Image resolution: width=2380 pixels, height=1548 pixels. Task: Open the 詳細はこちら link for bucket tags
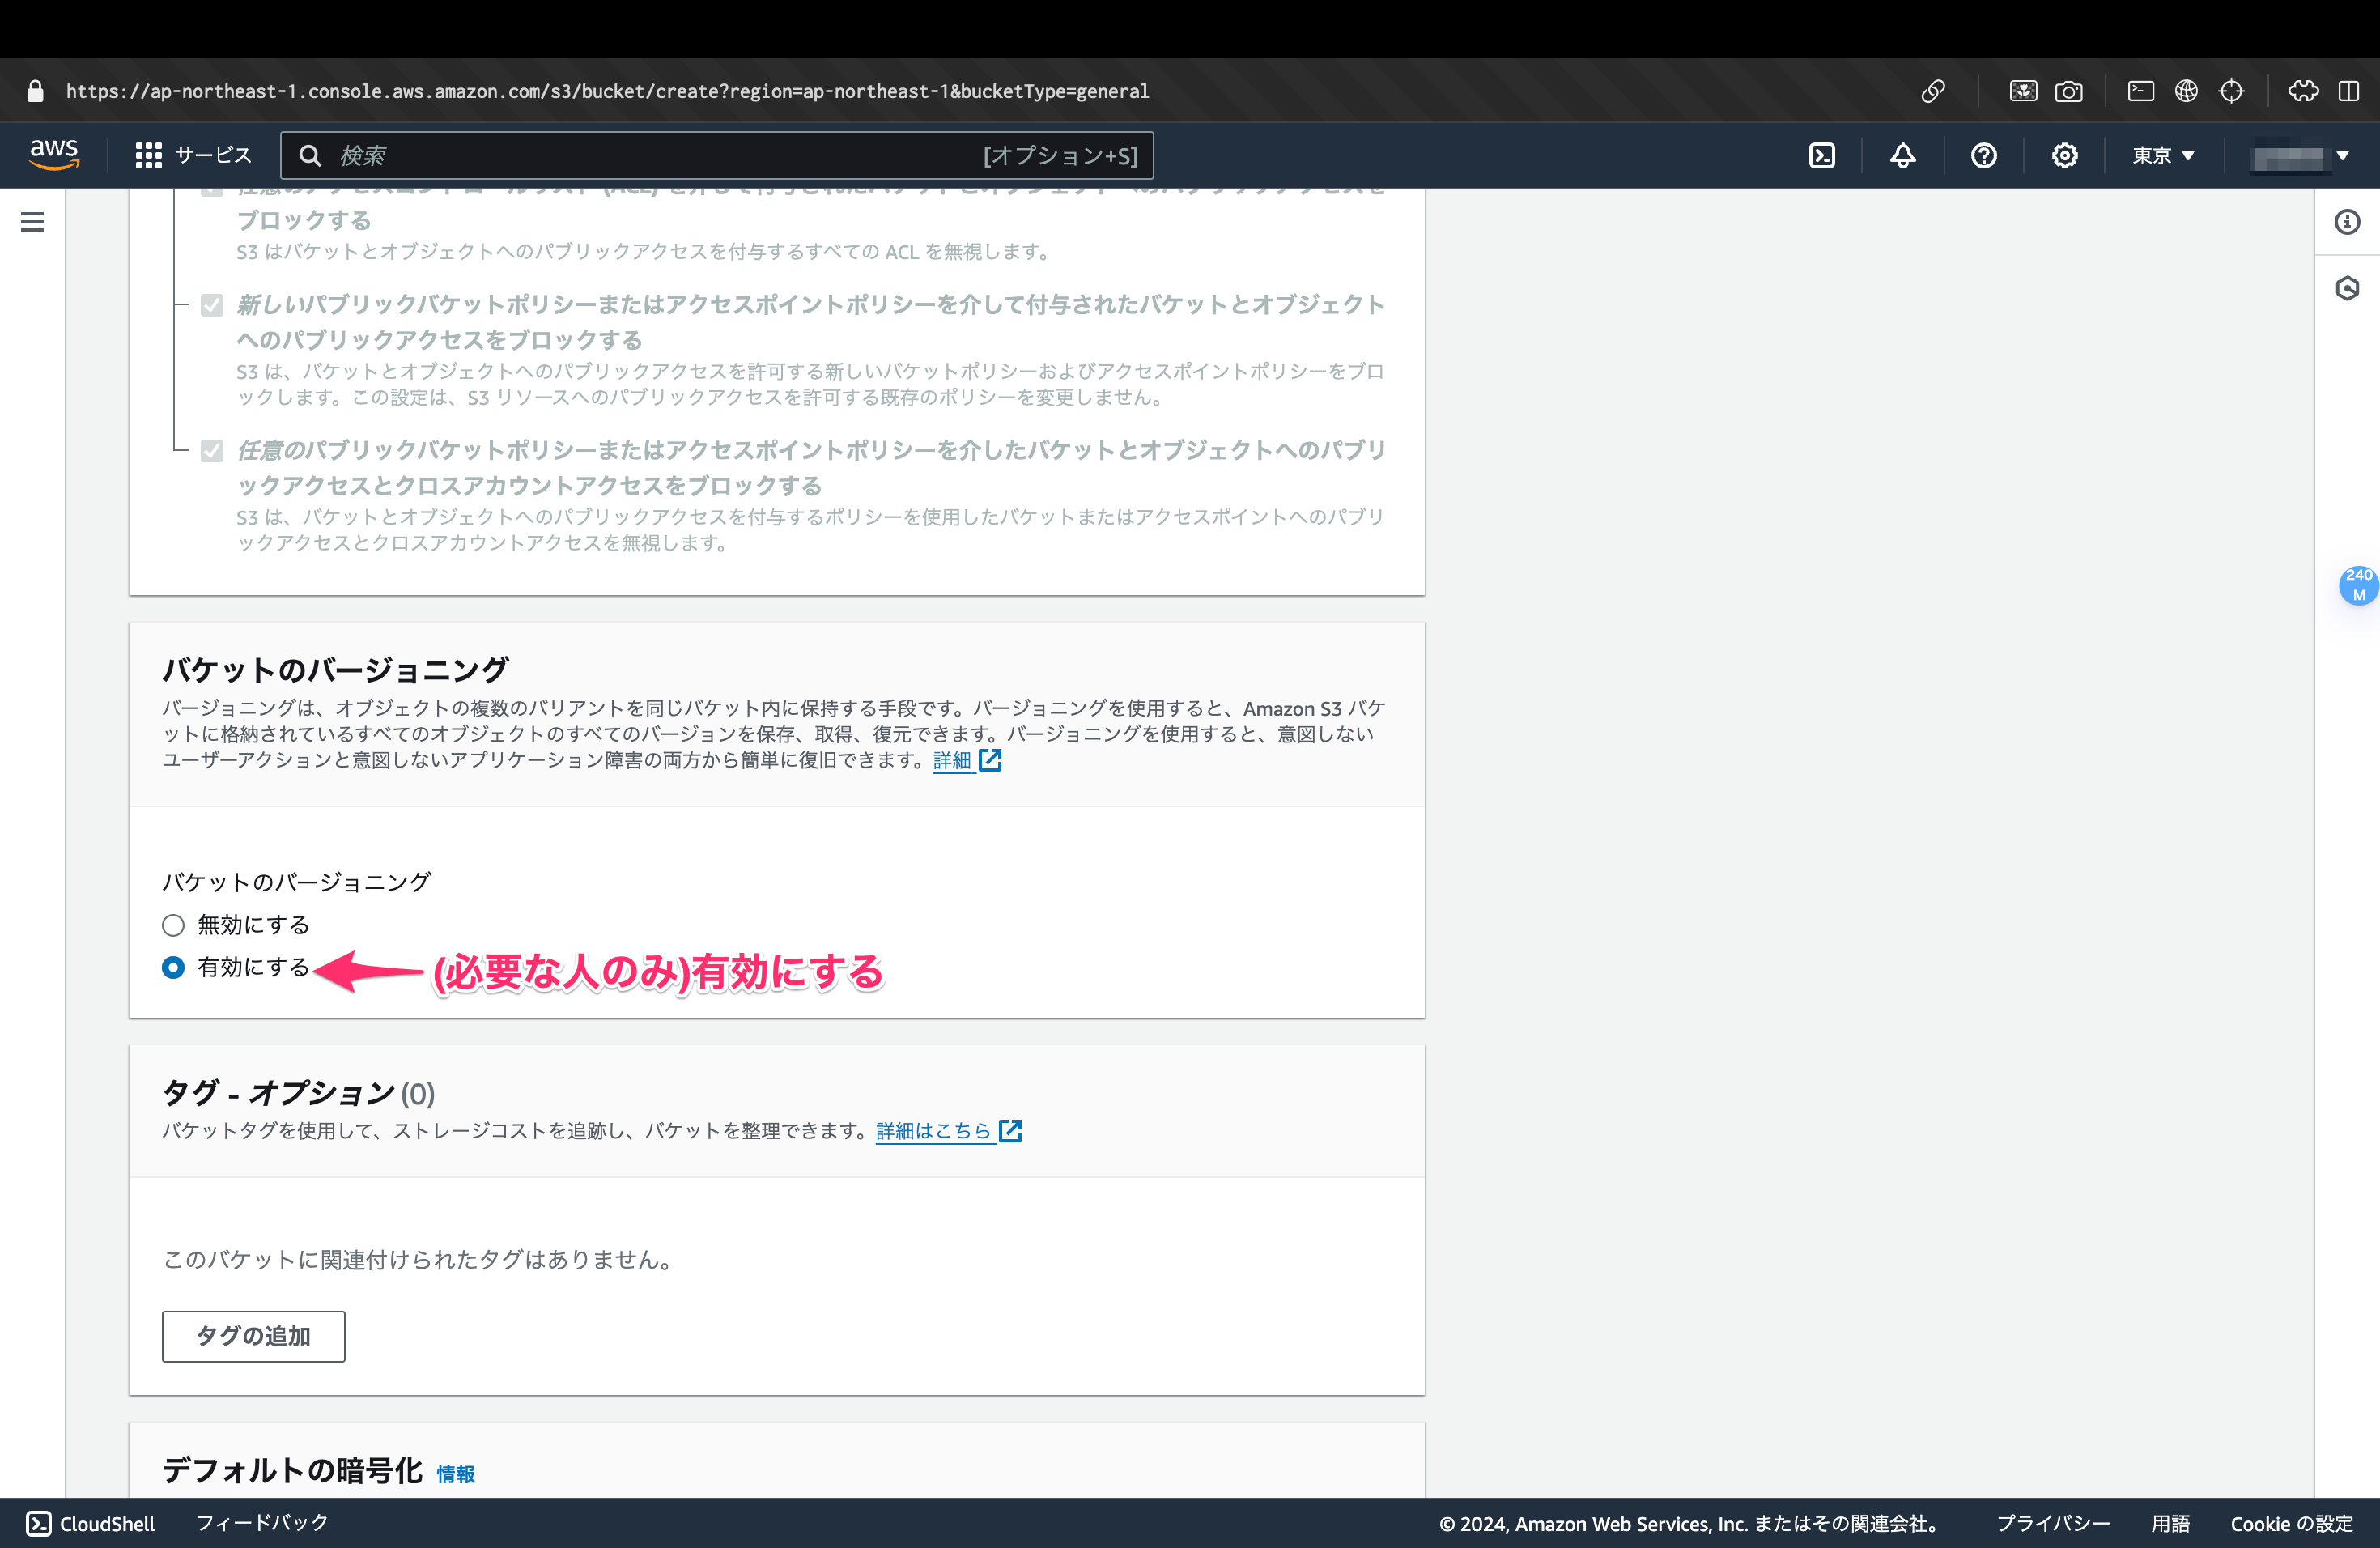[x=935, y=1131]
